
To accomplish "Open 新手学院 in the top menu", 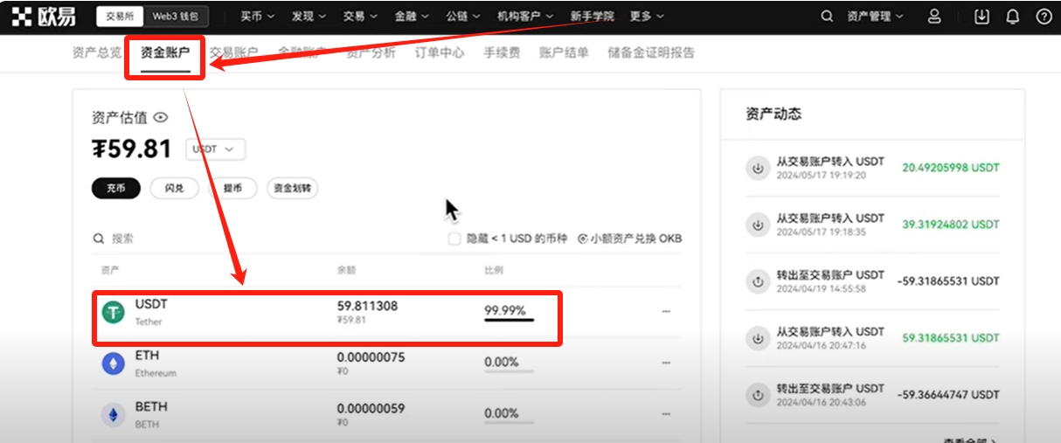I will [592, 17].
